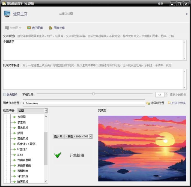Click the 打开文件夹 icon
The image size is (191, 187).
tap(169, 103)
